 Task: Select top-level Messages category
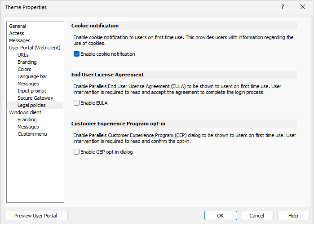point(20,40)
